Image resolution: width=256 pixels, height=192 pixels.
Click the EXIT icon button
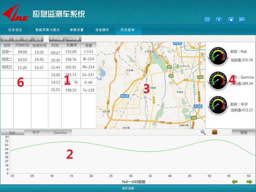click(242, 20)
